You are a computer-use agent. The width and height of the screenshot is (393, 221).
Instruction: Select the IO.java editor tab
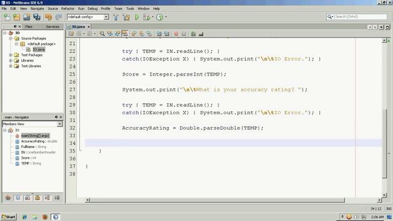pos(78,26)
